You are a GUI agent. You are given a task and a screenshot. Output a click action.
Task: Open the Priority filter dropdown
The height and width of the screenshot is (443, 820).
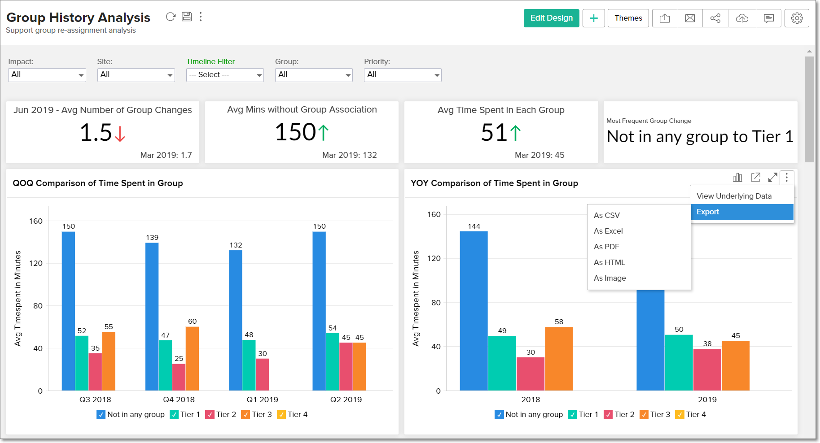tap(402, 75)
